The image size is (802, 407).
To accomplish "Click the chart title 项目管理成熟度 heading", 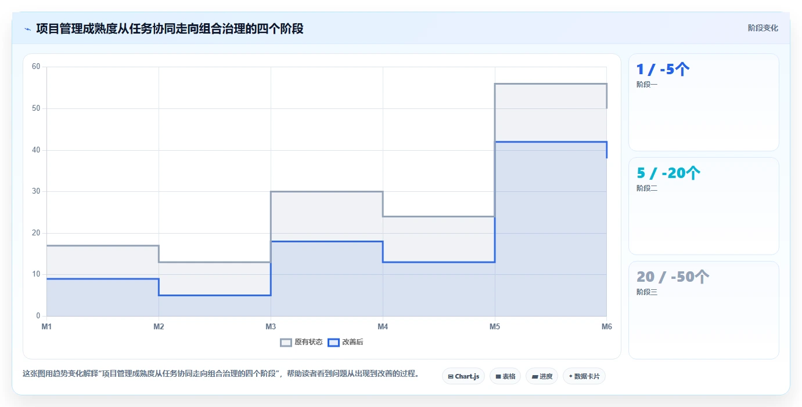I will click(170, 28).
